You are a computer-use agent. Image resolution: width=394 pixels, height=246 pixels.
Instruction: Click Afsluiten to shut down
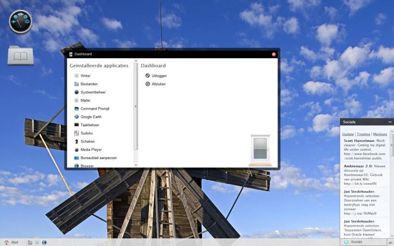click(x=158, y=84)
